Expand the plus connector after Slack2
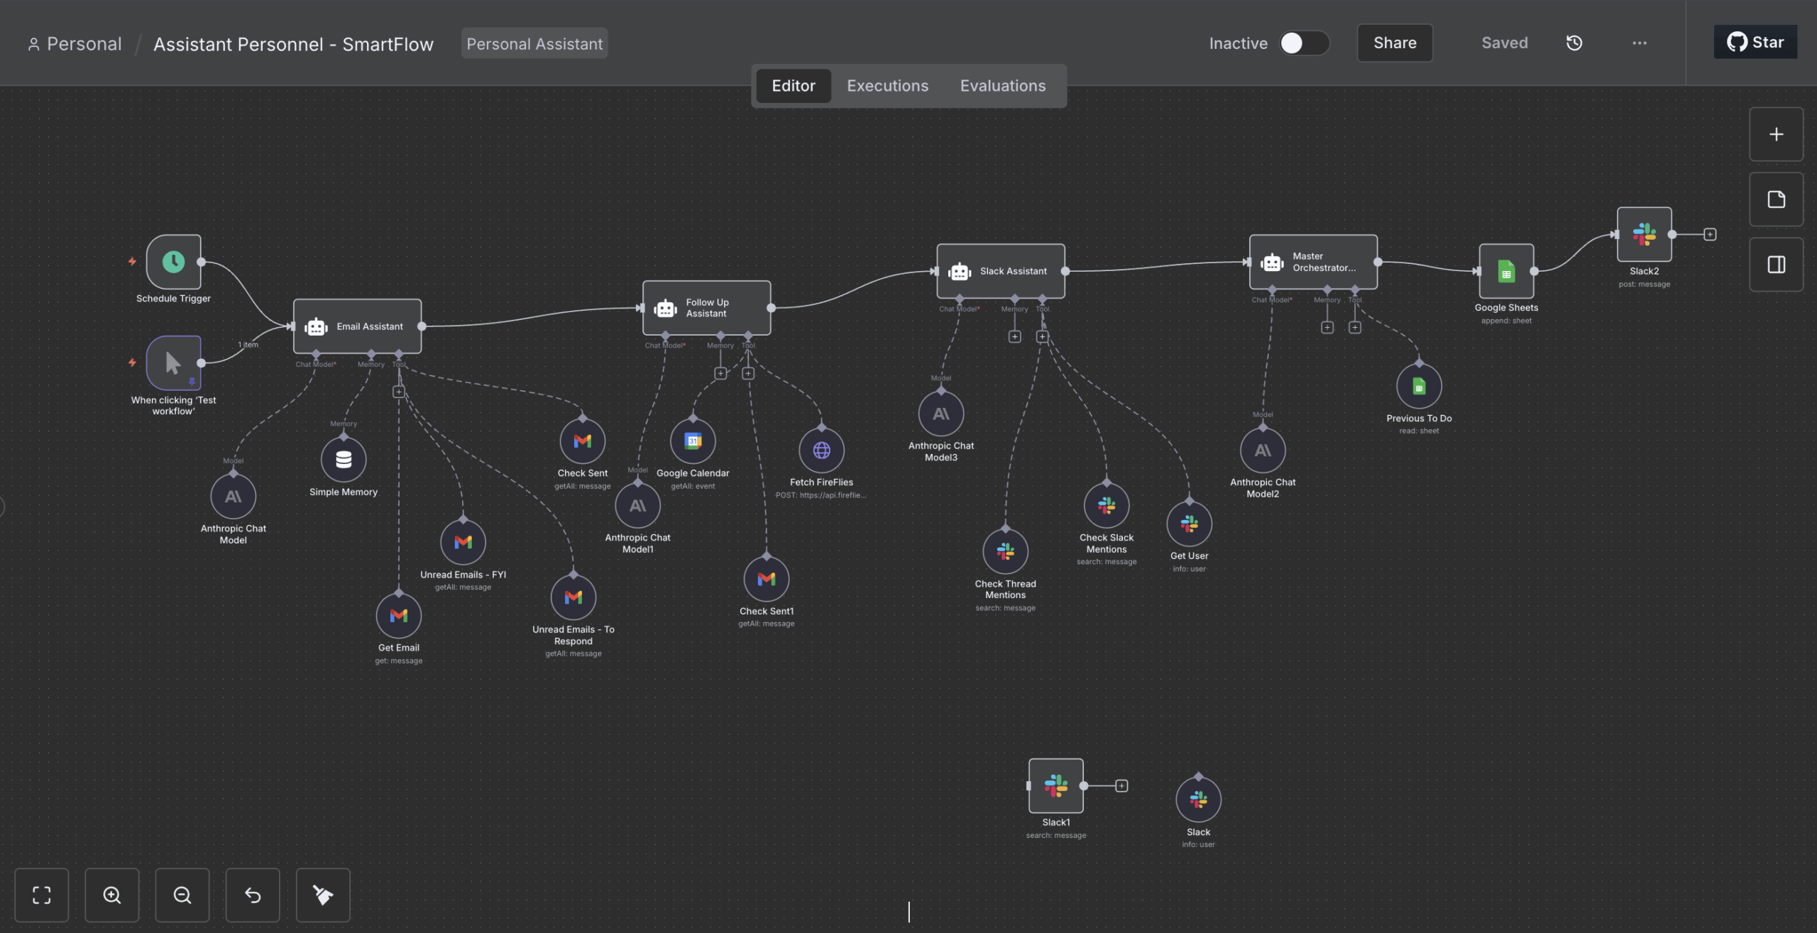The width and height of the screenshot is (1817, 933). click(x=1710, y=235)
